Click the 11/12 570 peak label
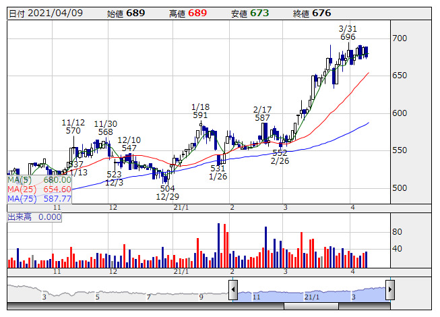 (x=73, y=127)
